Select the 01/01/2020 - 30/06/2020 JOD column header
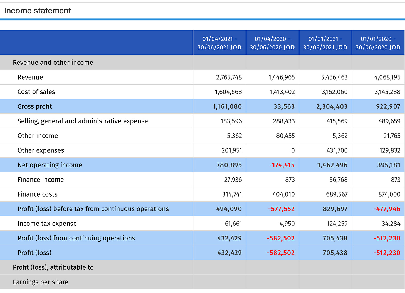Viewport: 405px width, 293px height. pos(378,43)
